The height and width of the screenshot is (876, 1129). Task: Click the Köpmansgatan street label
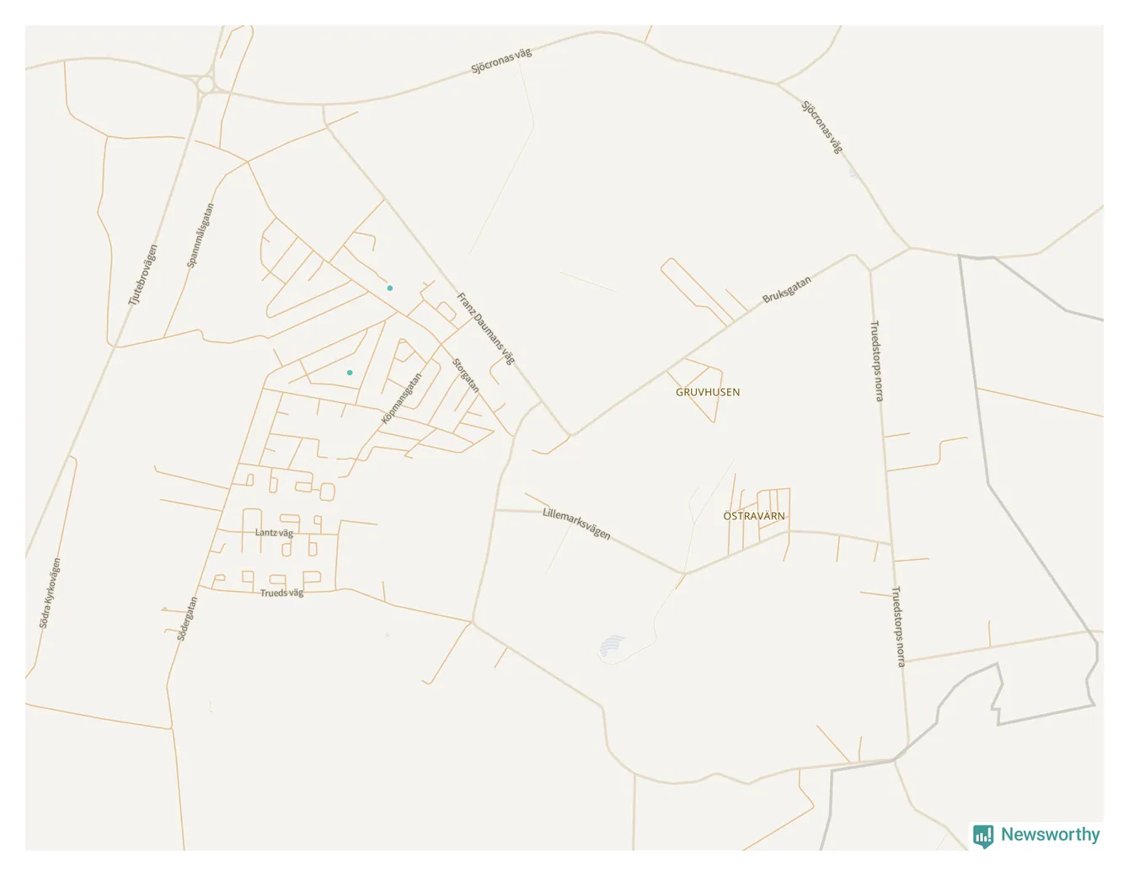pos(401,399)
